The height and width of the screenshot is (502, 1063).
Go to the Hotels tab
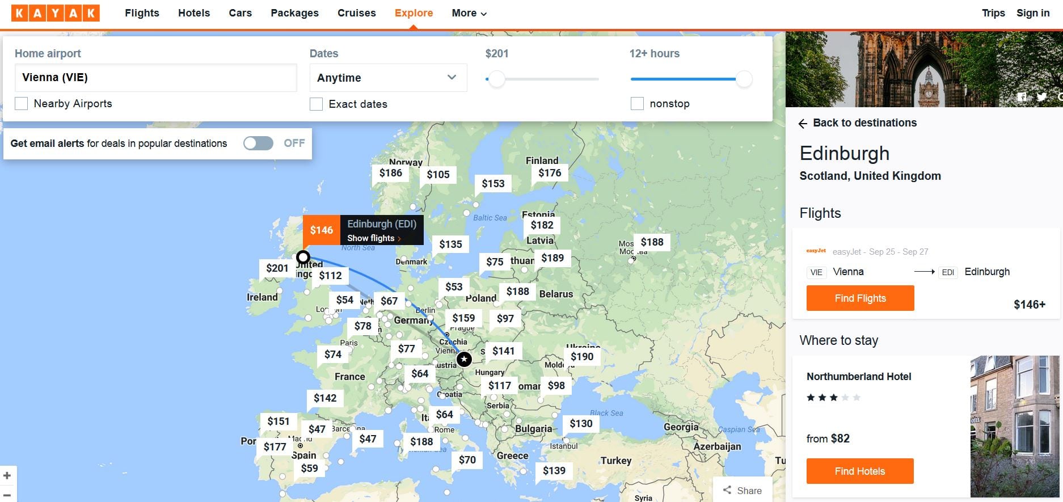194,13
